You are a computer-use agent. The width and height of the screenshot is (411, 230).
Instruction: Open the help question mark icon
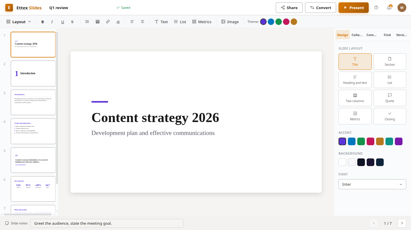[376, 8]
